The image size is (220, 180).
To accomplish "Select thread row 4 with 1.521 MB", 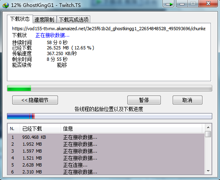I will tap(106, 158).
